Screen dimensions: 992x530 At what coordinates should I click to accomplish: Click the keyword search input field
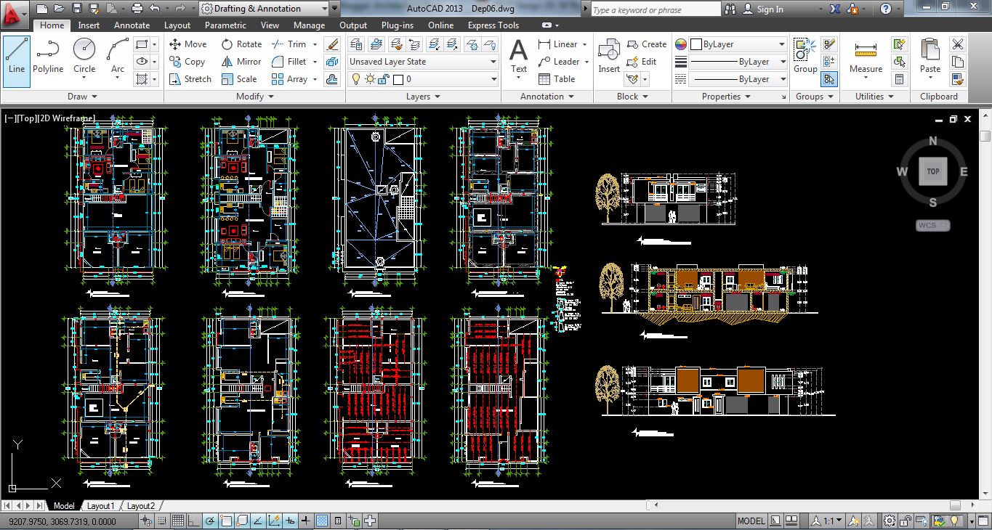tap(655, 9)
